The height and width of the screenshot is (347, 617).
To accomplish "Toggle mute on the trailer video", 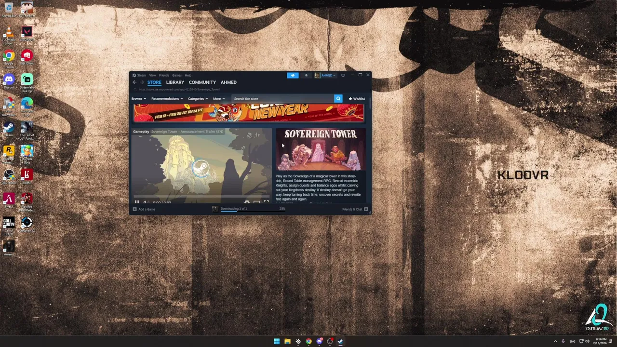I will click(146, 202).
